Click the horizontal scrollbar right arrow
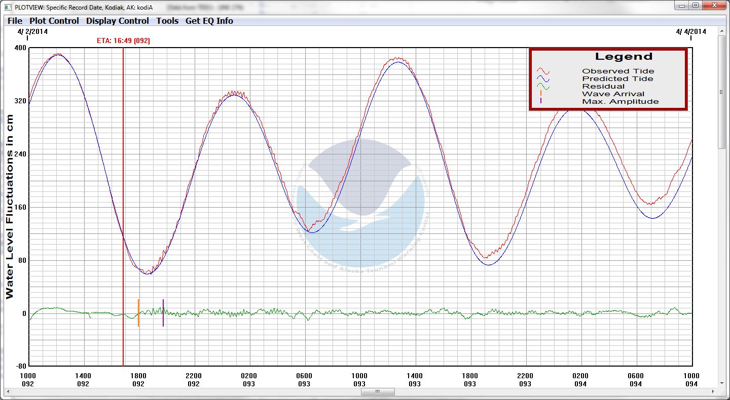The width and height of the screenshot is (730, 400). (x=714, y=391)
